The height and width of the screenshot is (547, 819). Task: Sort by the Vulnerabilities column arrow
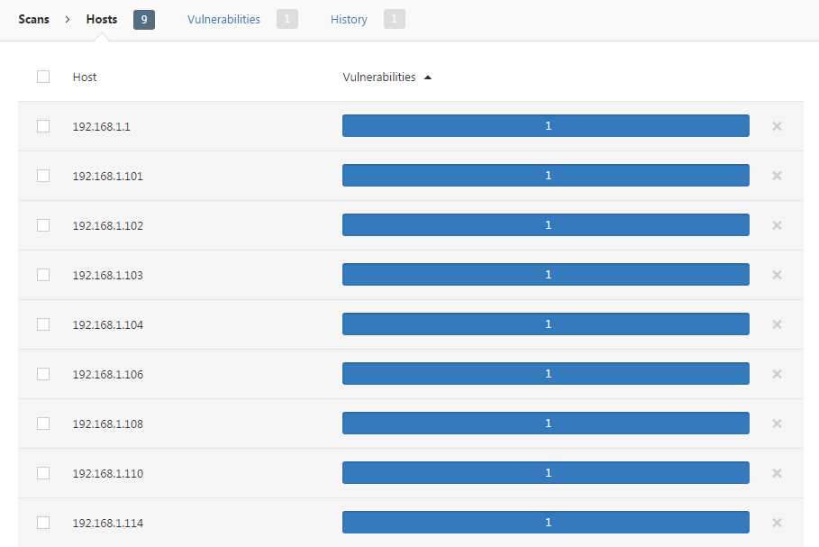(428, 77)
